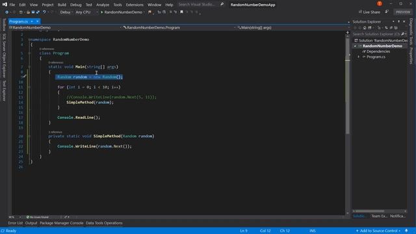Open the Test menu
The width and height of the screenshot is (416, 234).
point(89,5)
